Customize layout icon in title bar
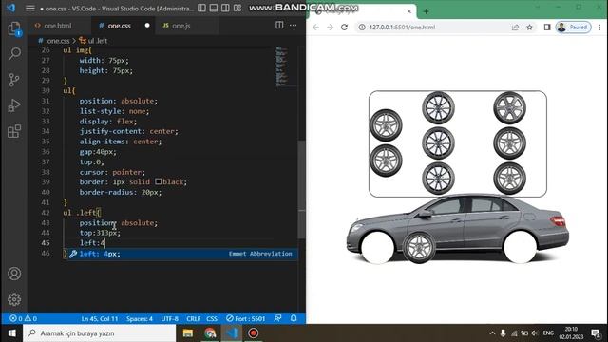The width and height of the screenshot is (608, 342). coord(237,8)
